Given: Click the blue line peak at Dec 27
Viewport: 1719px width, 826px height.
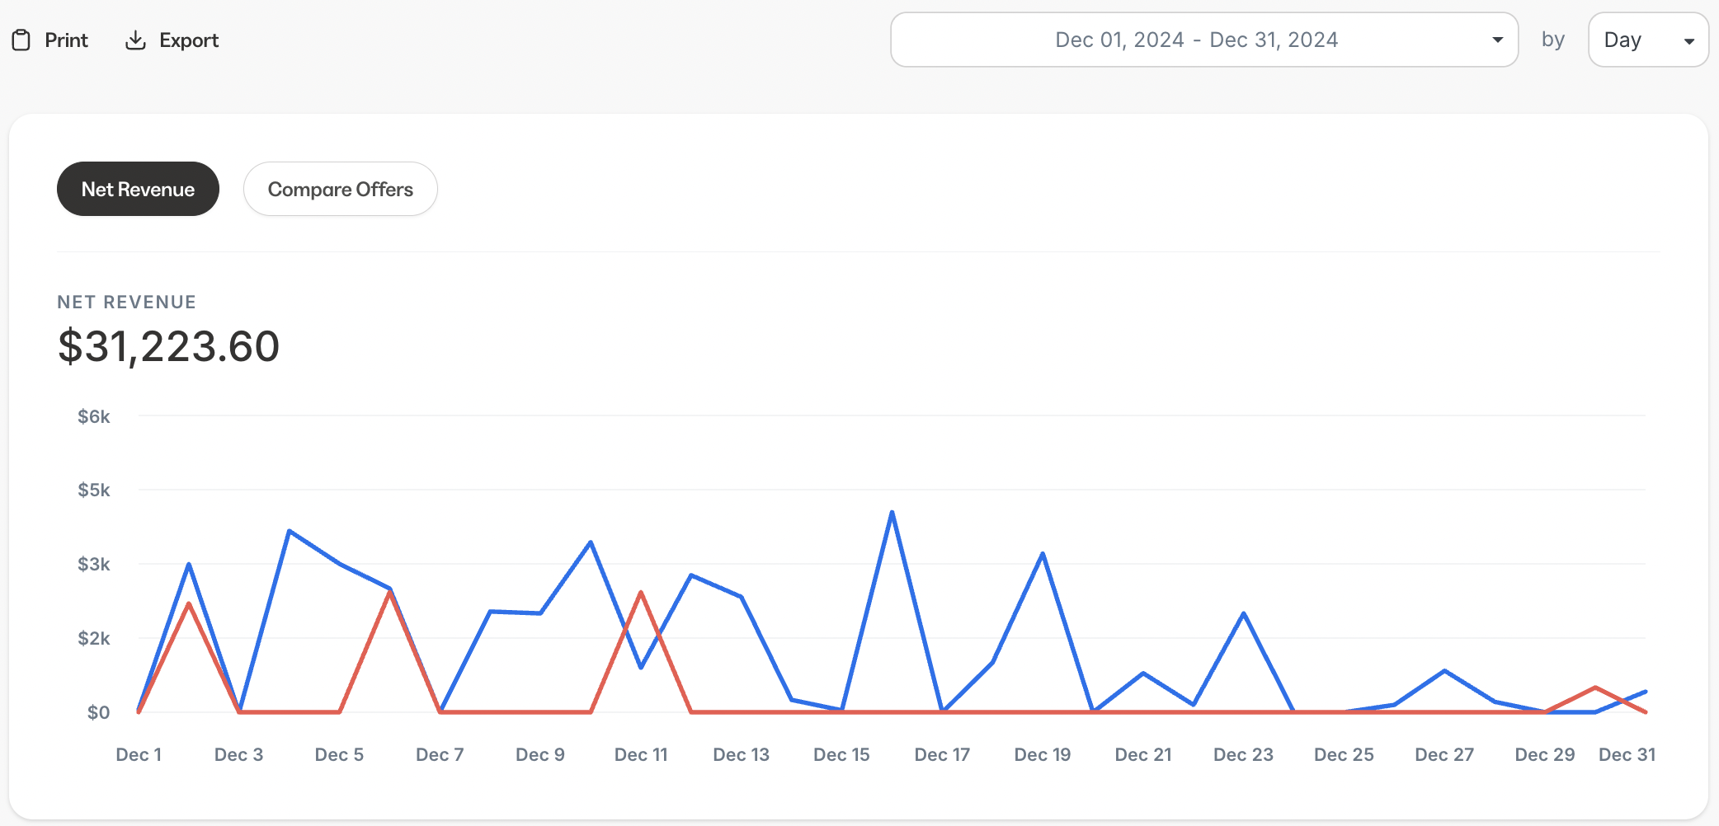Looking at the screenshot, I should click(x=1444, y=670).
